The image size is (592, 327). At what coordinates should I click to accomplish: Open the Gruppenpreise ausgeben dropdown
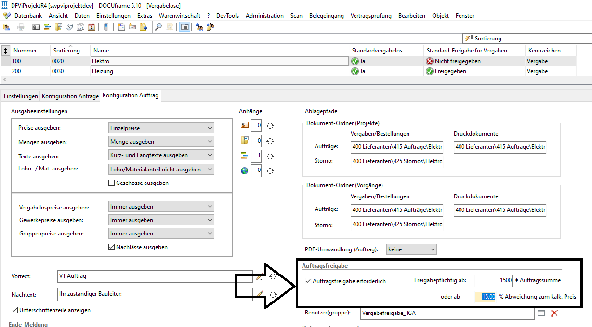click(x=161, y=234)
